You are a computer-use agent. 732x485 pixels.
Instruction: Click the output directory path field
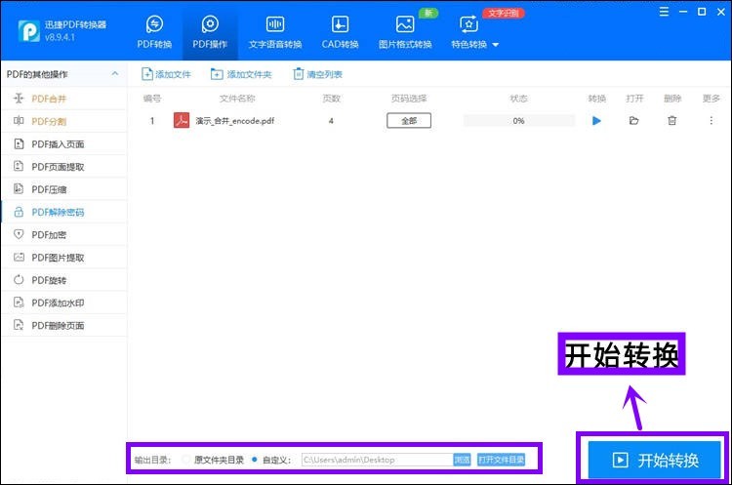click(x=377, y=460)
